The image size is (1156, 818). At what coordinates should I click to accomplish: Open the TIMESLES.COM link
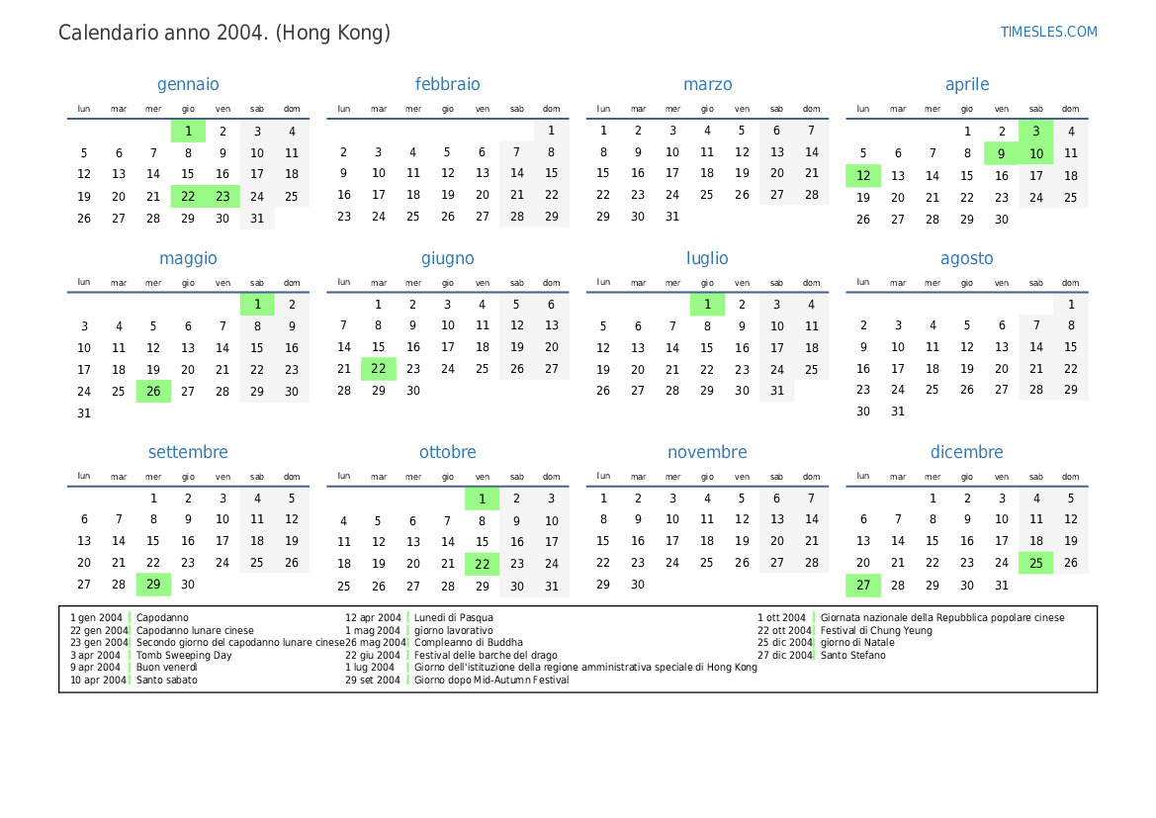1048,32
